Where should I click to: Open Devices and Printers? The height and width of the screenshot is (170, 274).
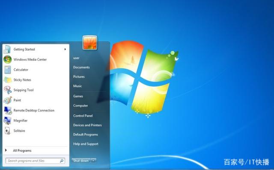click(87, 125)
